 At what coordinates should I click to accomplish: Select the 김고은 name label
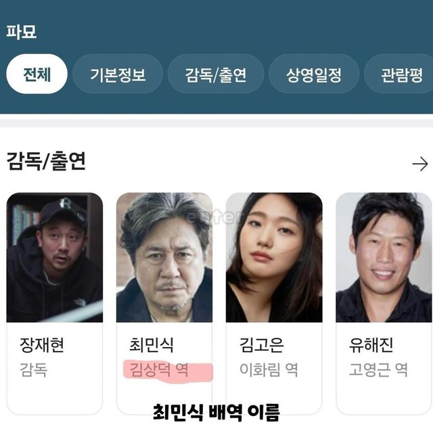tap(262, 345)
